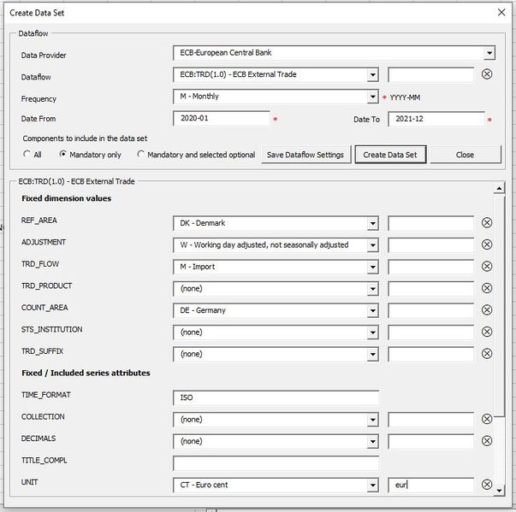Viewport: 516px width, 512px height.
Task: Expand the ADJUSTMENT Working day adjusted dropdown
Action: (372, 245)
